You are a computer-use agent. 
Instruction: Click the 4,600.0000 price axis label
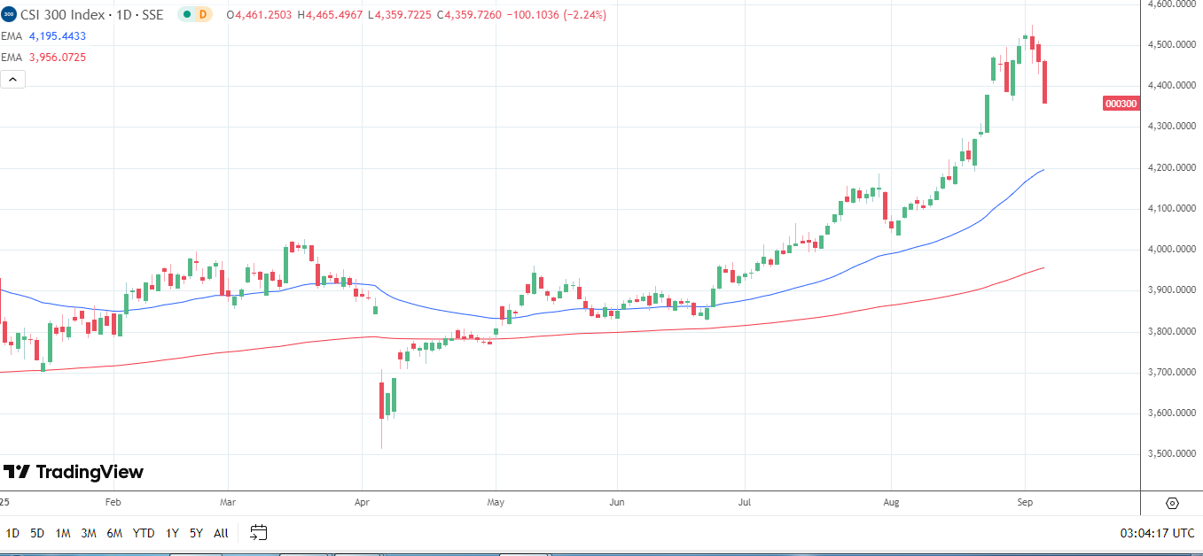(1171, 4)
